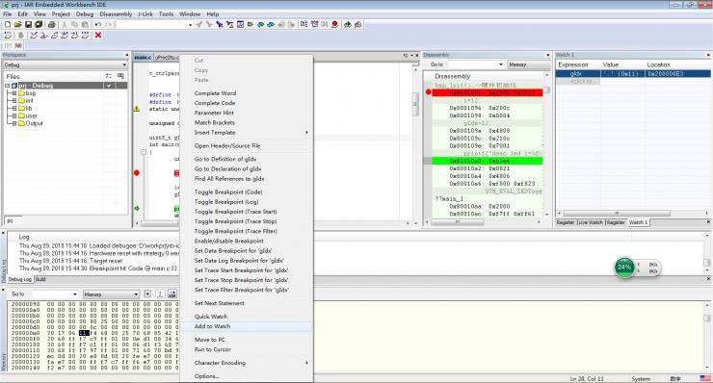Click the Step Over debug icon

[x=34, y=35]
